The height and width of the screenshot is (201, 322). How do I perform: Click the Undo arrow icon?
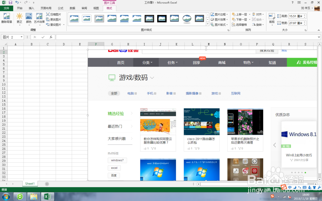coord(17,3)
